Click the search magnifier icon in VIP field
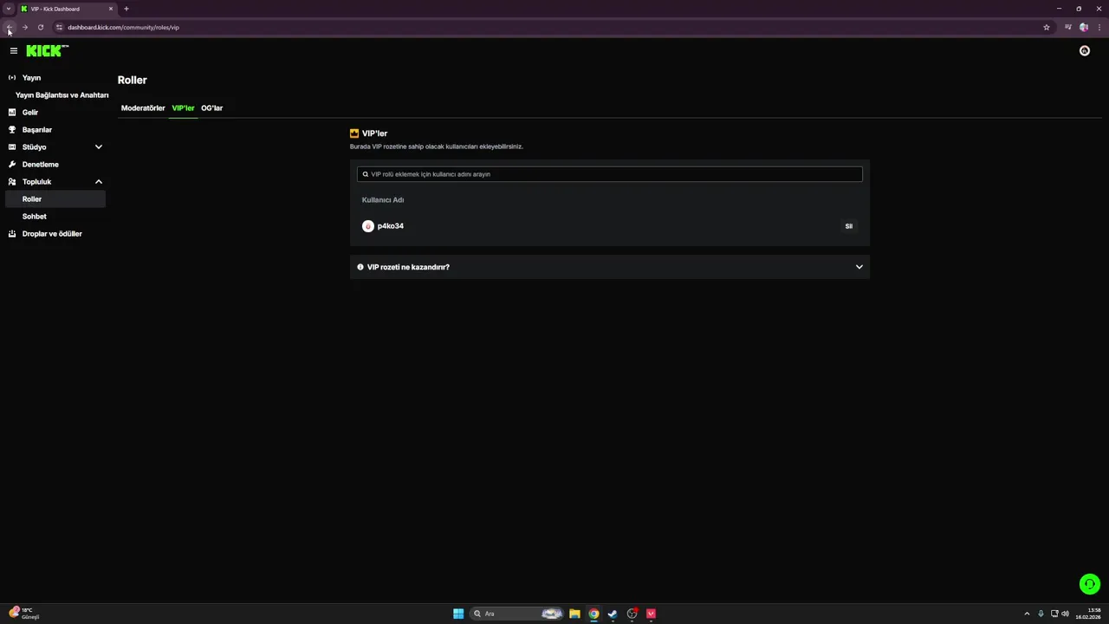 tap(366, 174)
